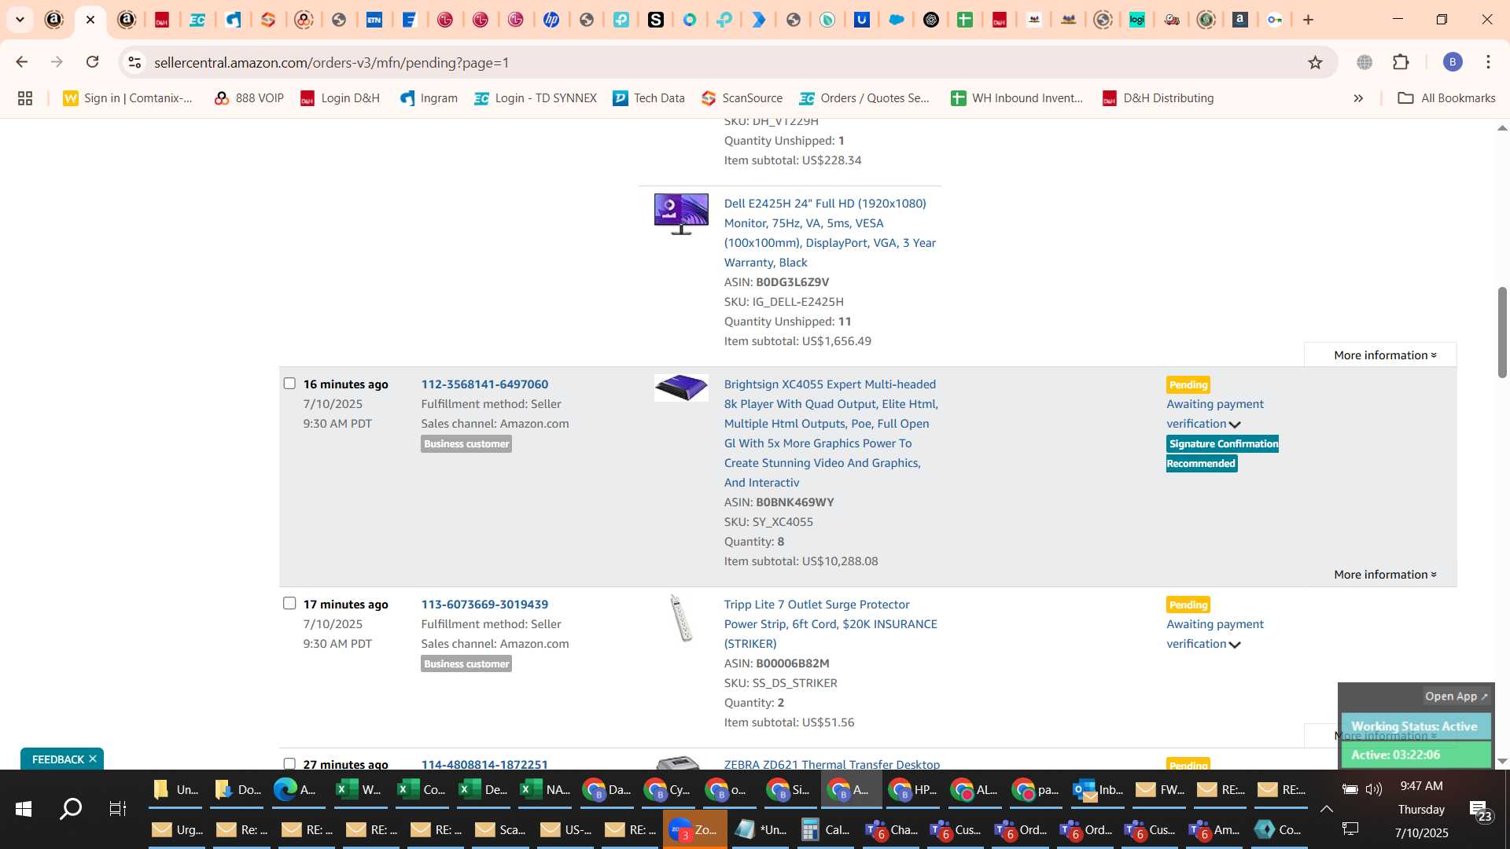
Task: Switch to the logi tab
Action: [x=1137, y=20]
